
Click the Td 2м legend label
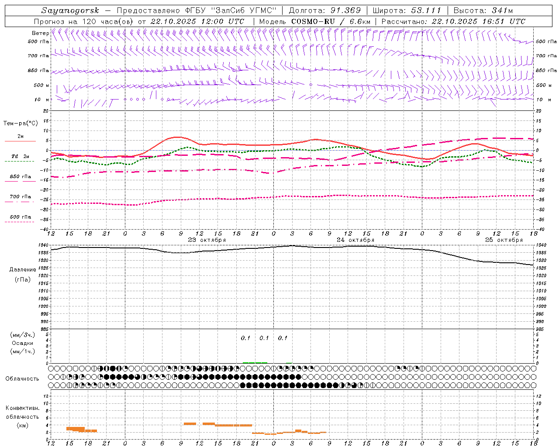click(21, 156)
